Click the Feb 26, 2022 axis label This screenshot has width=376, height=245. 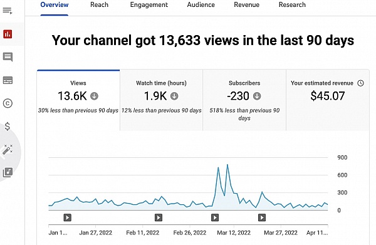click(x=190, y=232)
